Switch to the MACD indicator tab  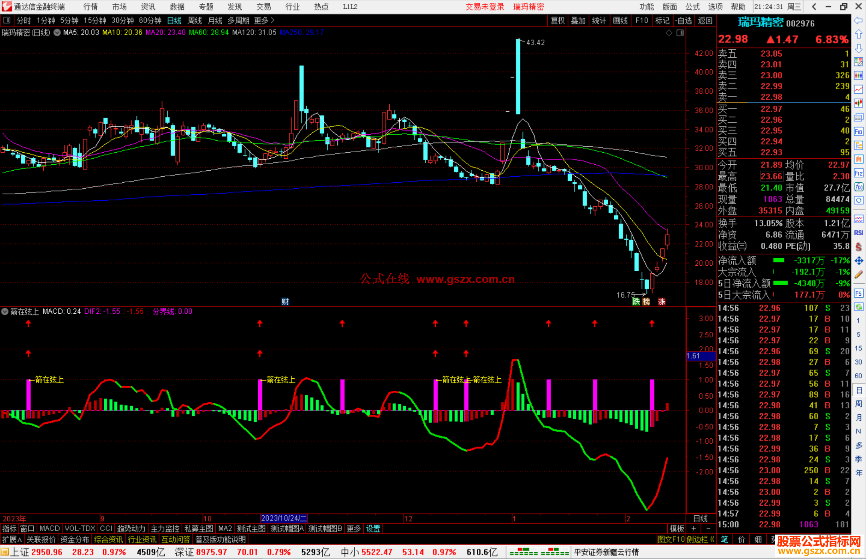coord(49,529)
